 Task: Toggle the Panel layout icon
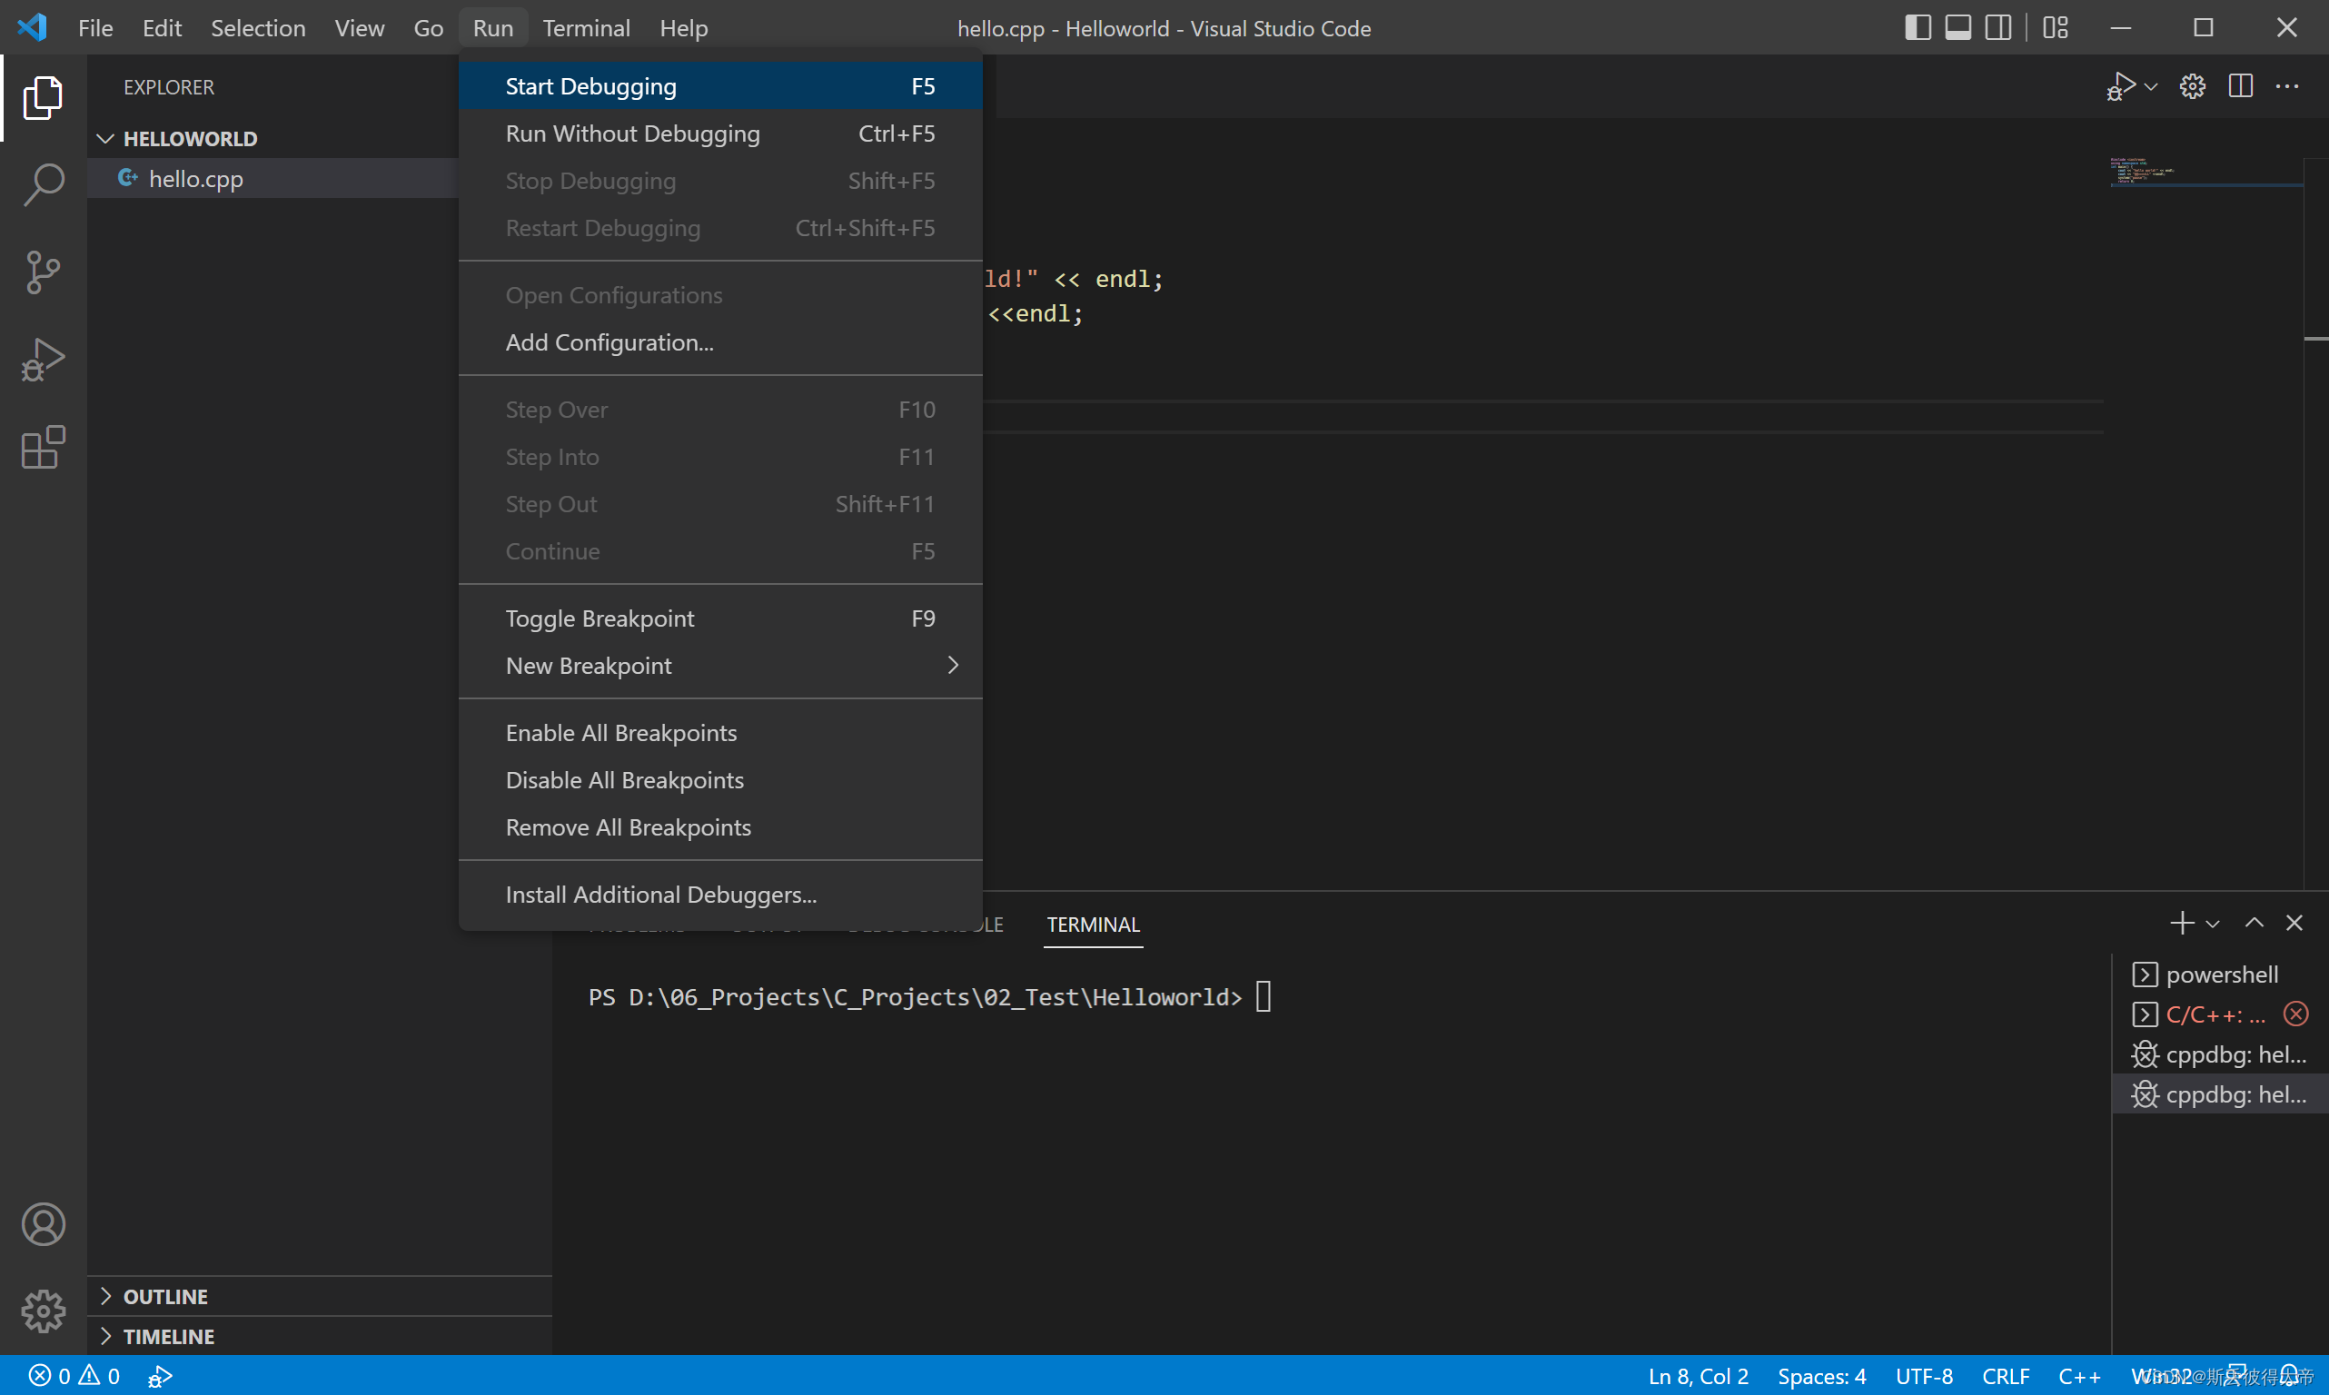(1957, 27)
